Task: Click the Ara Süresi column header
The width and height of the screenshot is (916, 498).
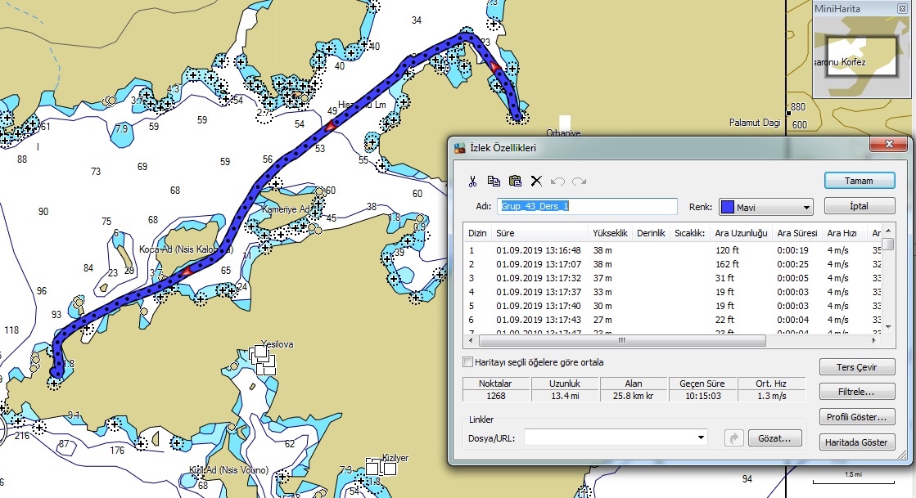Action: click(x=796, y=233)
